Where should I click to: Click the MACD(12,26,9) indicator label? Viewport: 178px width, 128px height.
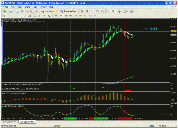click(x=14, y=93)
